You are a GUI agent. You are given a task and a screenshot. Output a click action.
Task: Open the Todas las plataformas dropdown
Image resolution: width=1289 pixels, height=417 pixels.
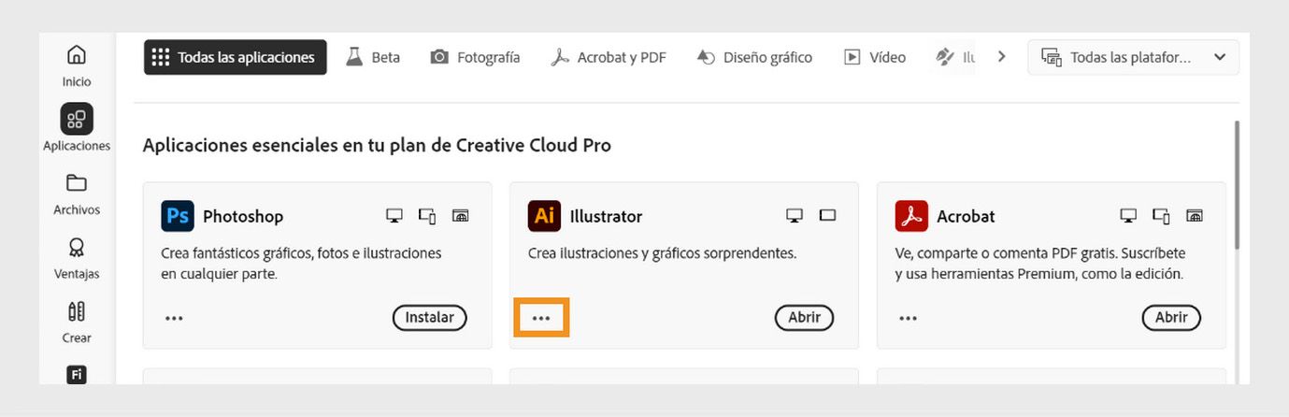(x=1133, y=57)
